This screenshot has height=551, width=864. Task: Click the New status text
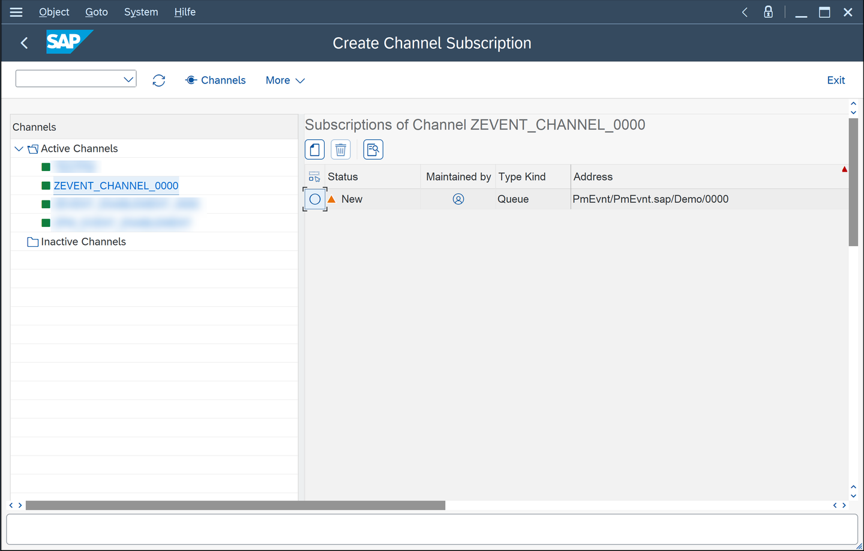[352, 199]
